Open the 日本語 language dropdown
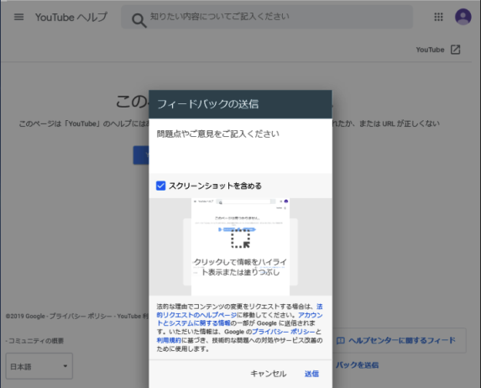 pos(39,366)
